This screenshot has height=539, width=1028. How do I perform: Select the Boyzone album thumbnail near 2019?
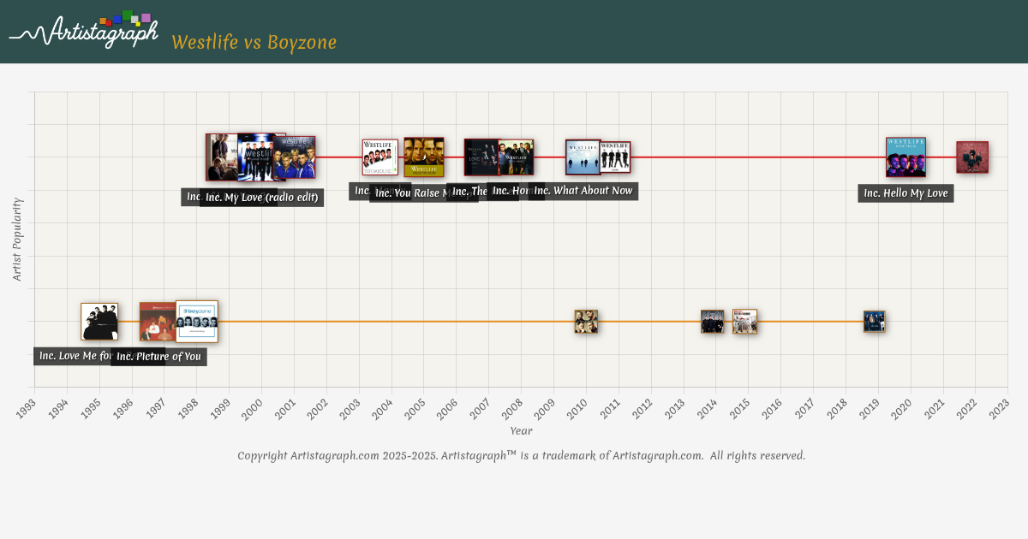click(x=874, y=322)
